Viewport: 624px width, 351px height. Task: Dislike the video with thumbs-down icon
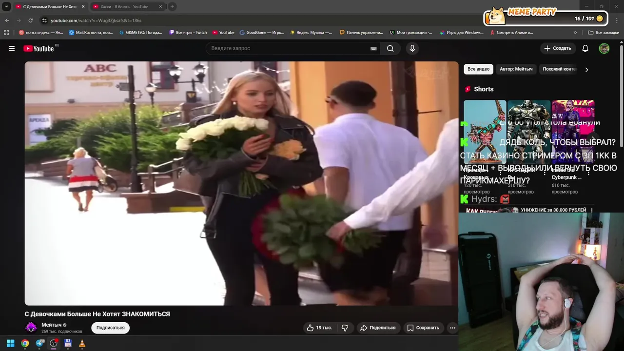point(345,328)
